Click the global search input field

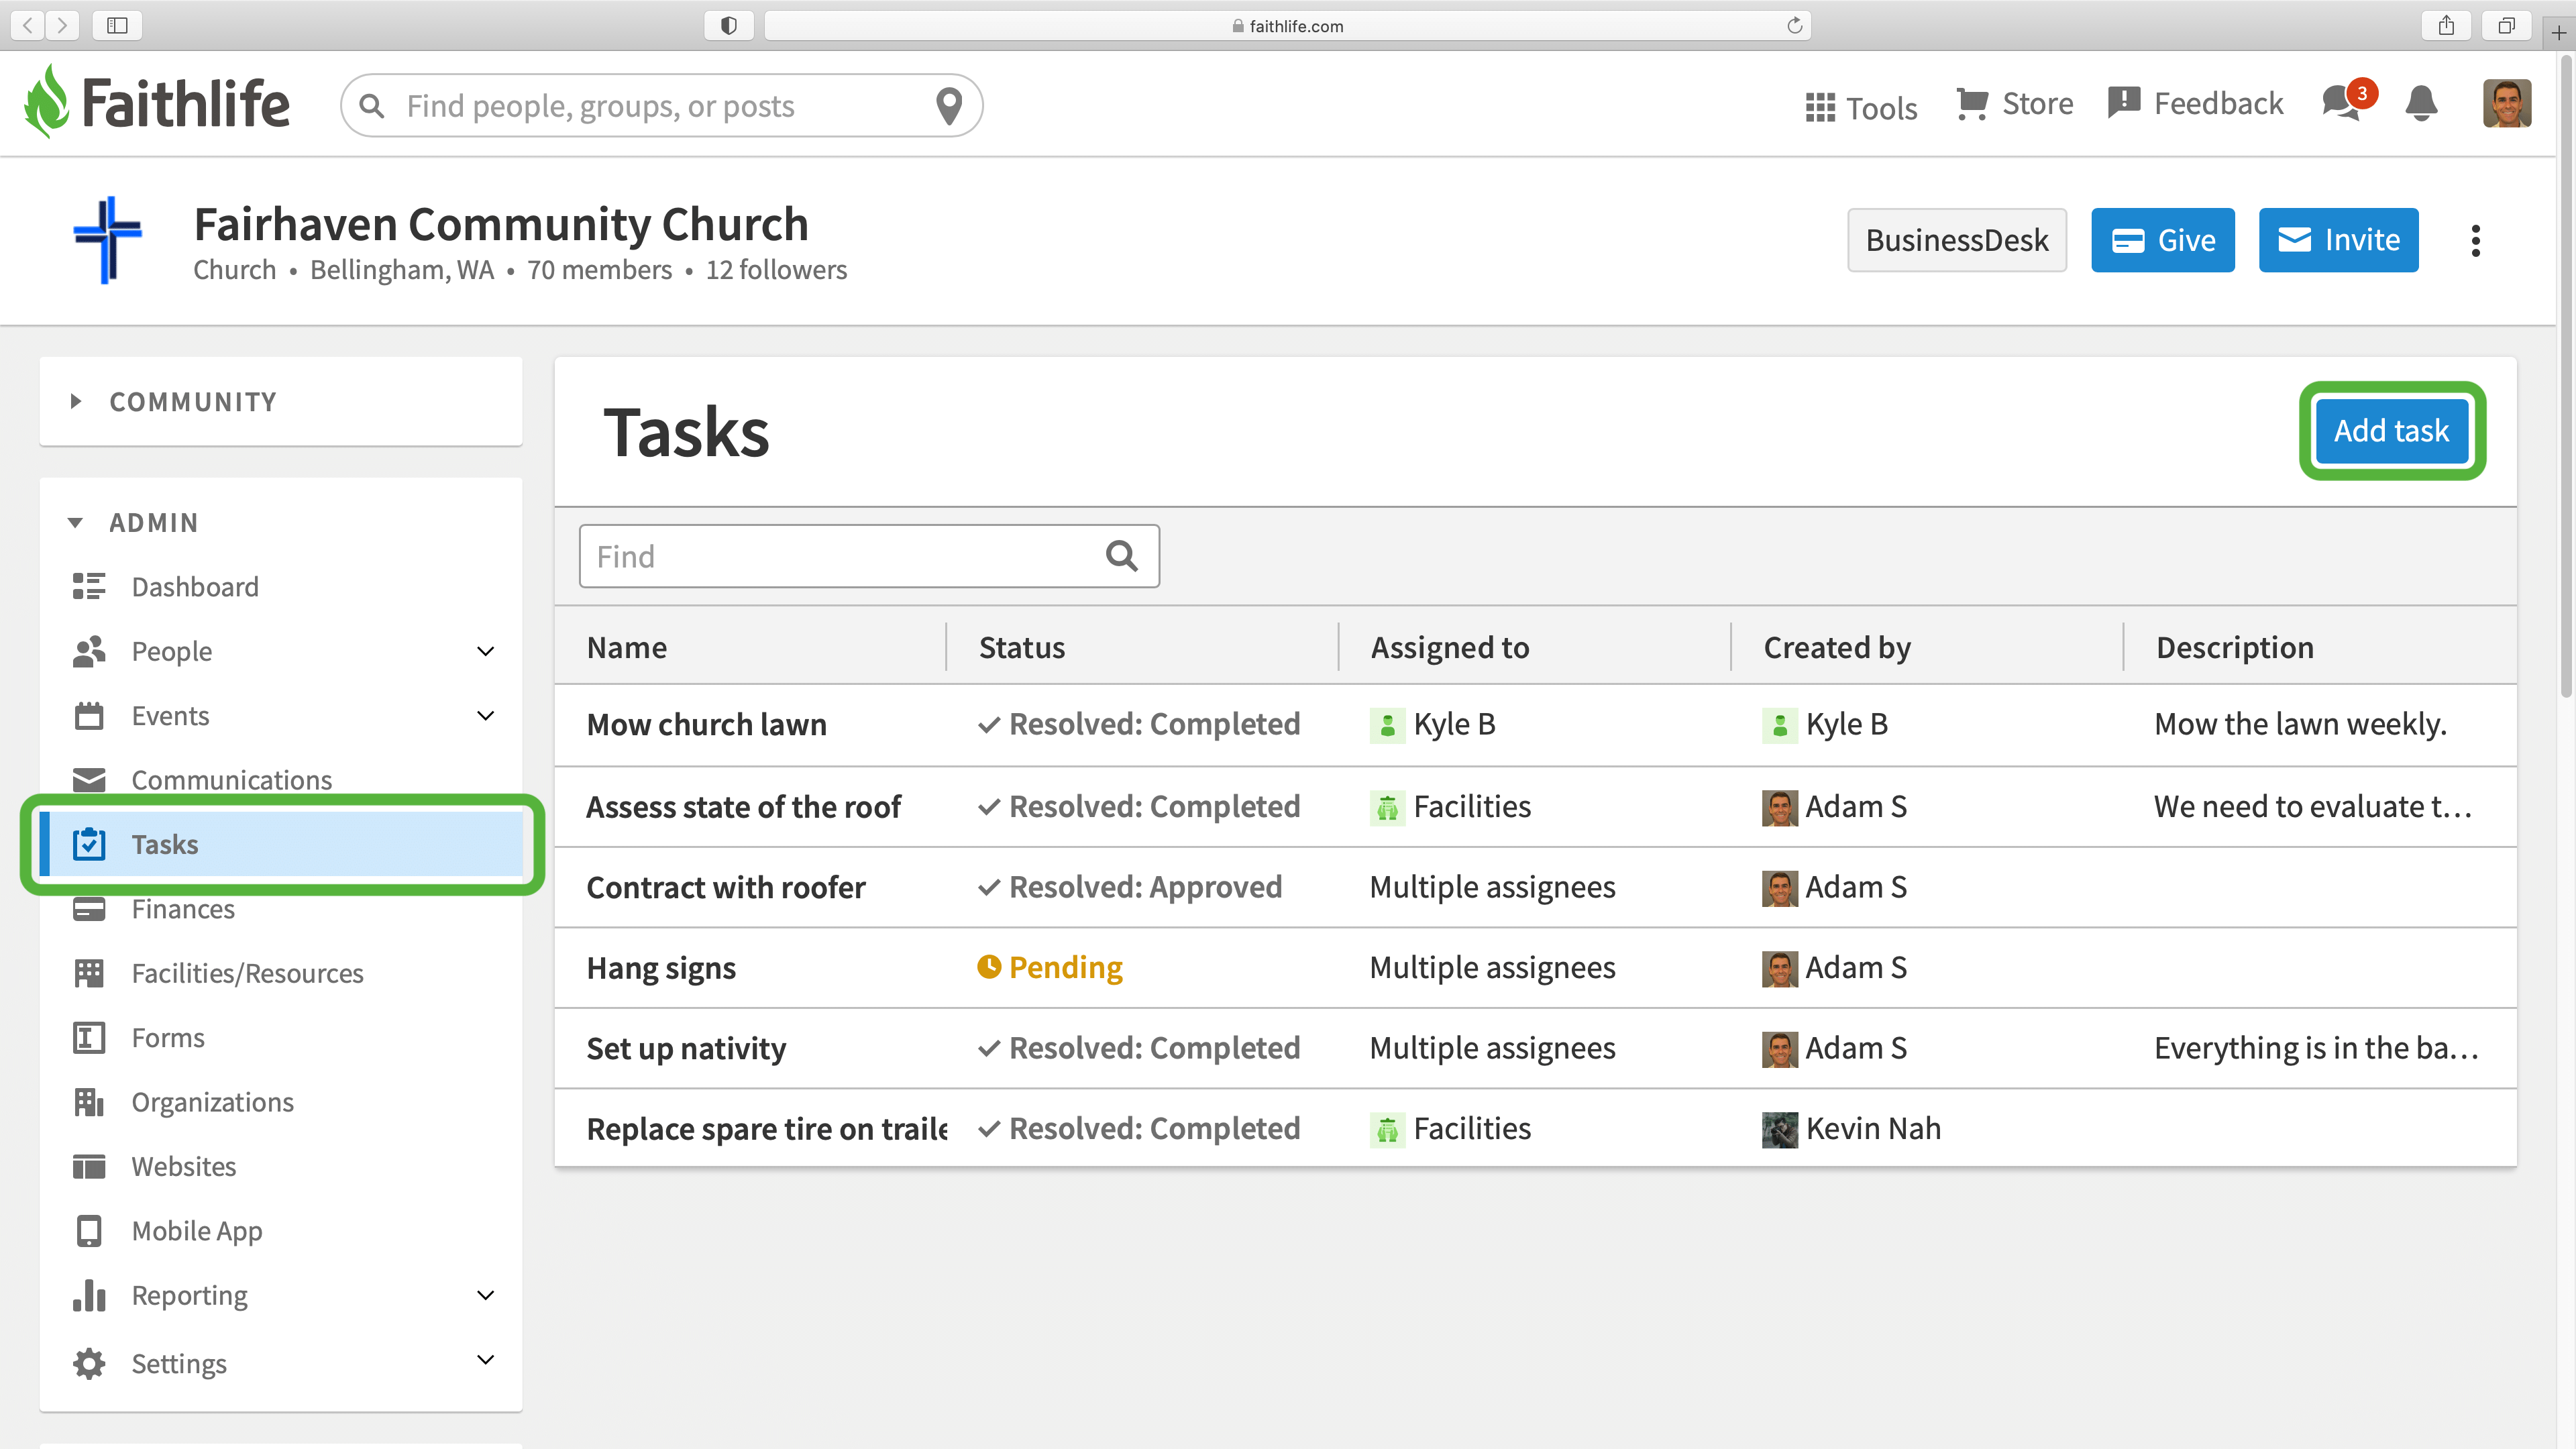(660, 105)
